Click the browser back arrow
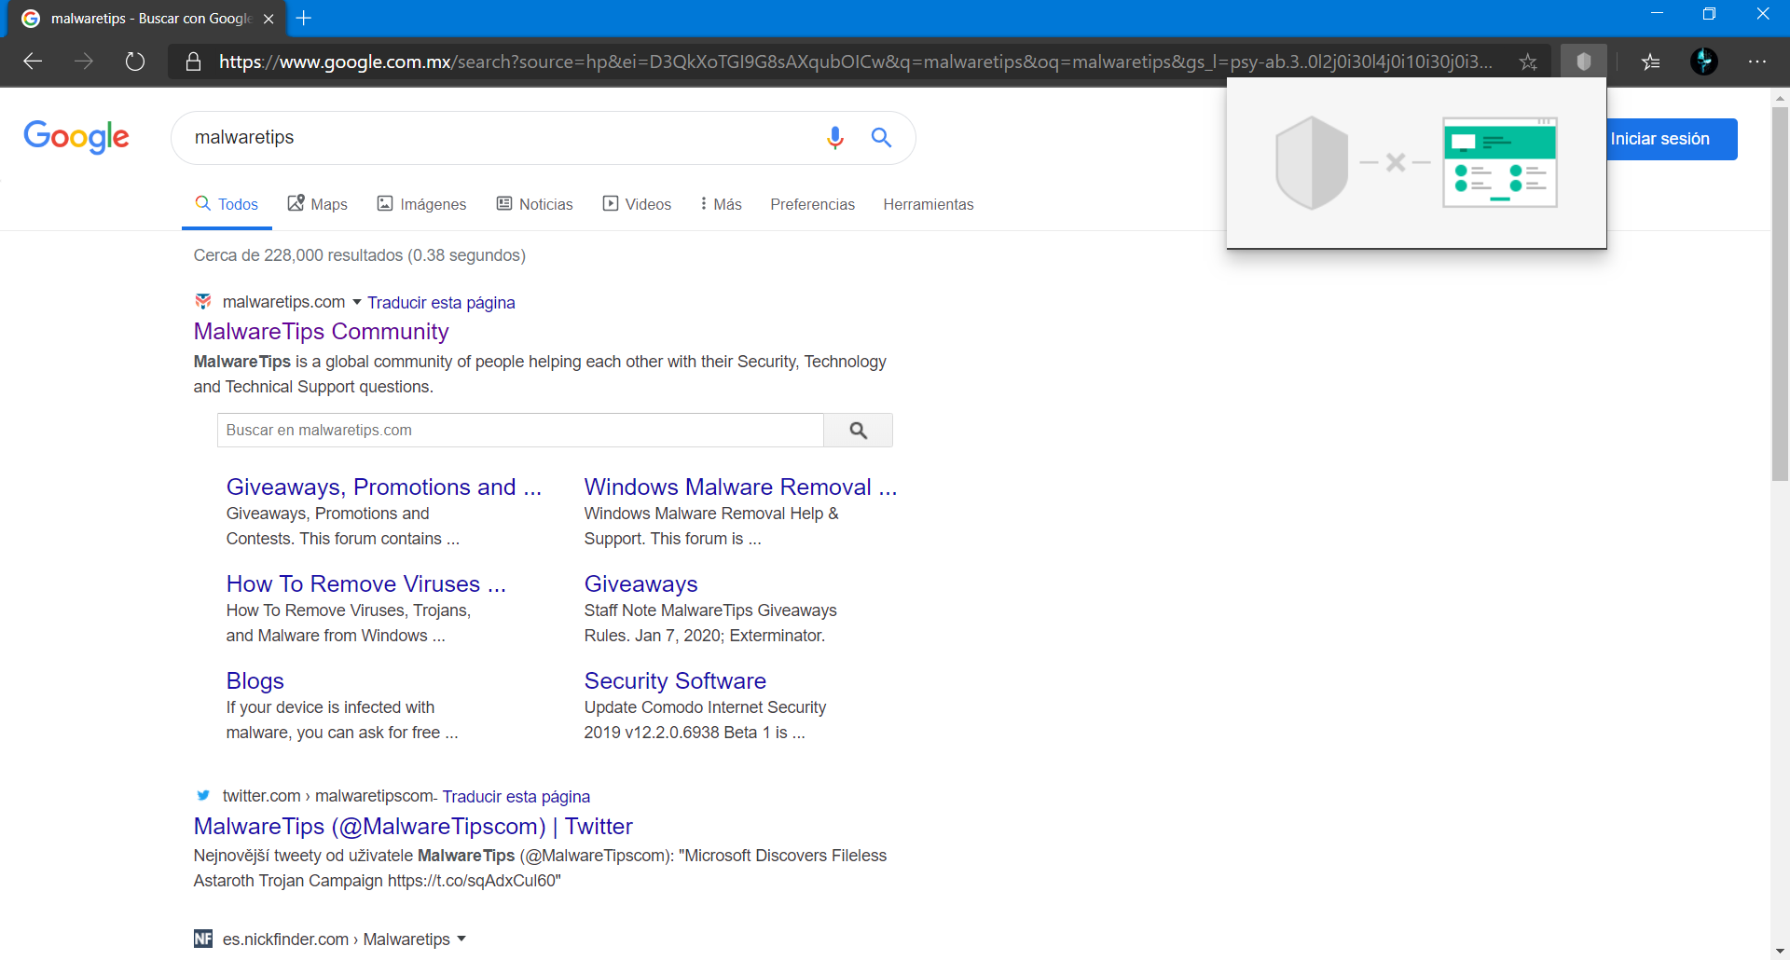 (34, 62)
